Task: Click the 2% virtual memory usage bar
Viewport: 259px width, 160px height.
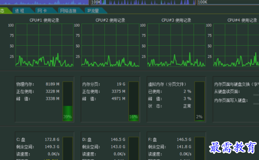Action: (200, 101)
